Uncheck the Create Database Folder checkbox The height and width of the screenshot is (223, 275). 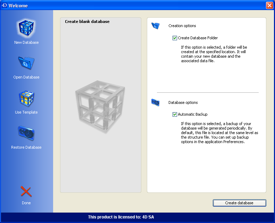(x=175, y=38)
